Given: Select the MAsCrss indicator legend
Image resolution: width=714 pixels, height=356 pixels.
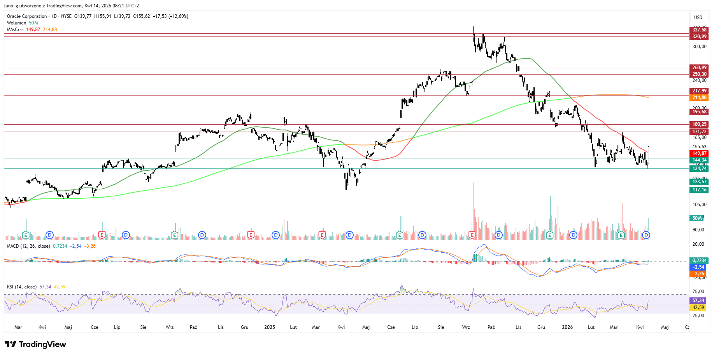Looking at the screenshot, I should (x=15, y=30).
